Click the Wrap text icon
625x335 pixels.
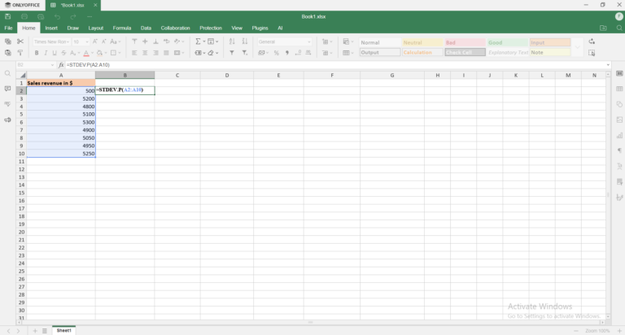point(167,41)
